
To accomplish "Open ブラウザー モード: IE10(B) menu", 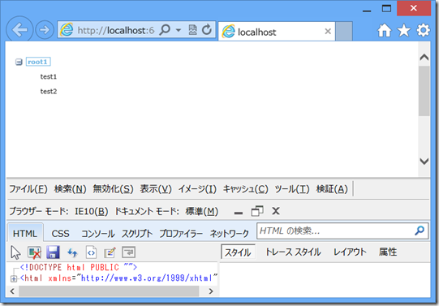I will [x=58, y=211].
